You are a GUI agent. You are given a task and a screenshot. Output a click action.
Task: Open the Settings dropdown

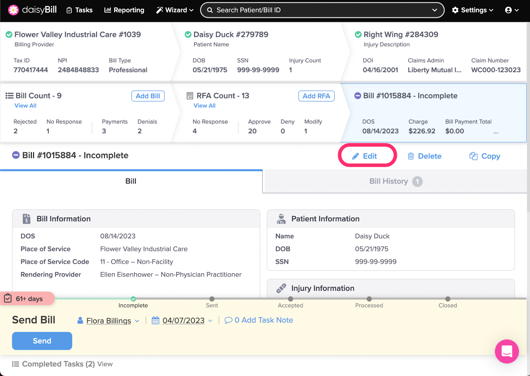point(473,10)
